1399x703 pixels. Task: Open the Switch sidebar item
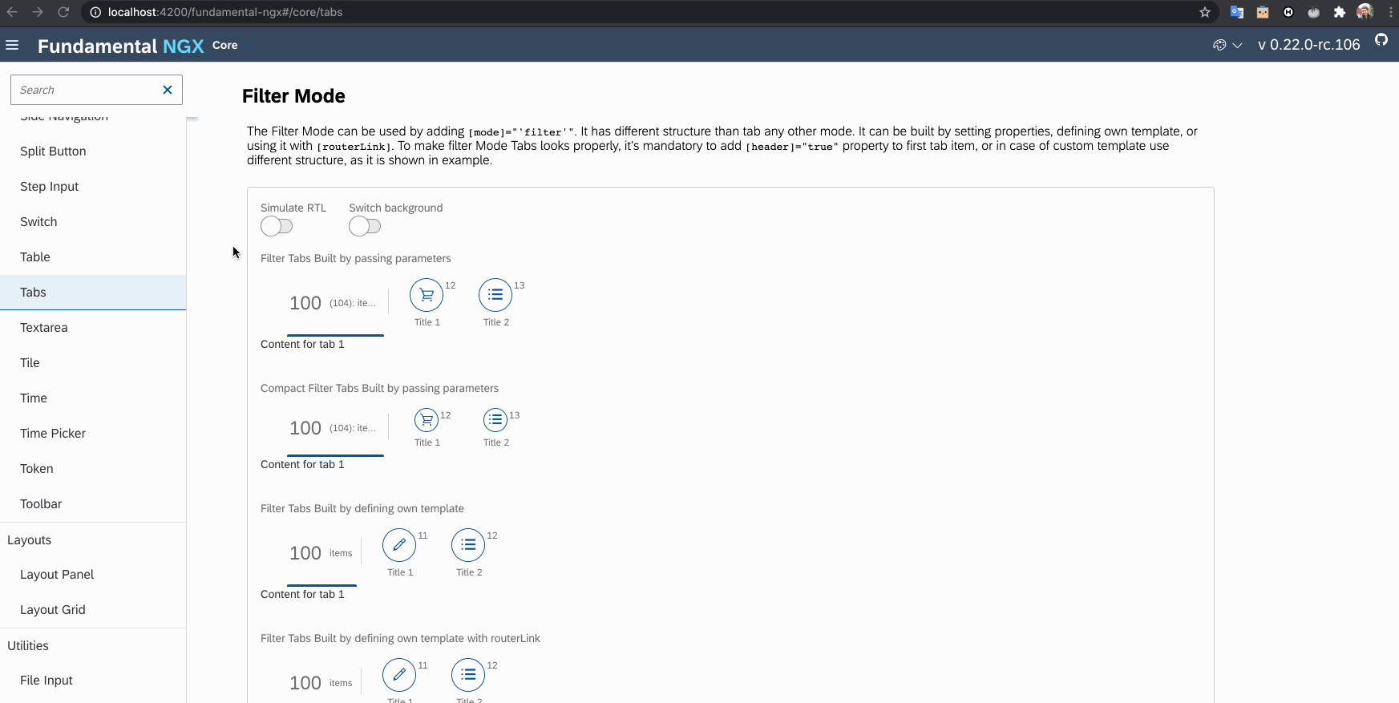pyautogui.click(x=93, y=221)
